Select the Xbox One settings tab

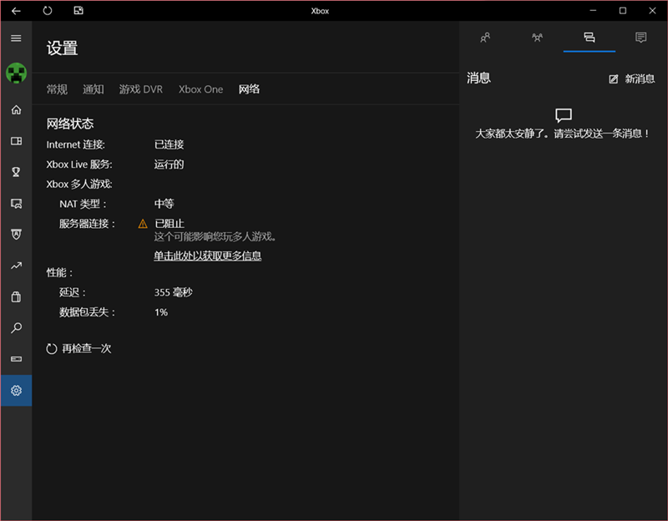pyautogui.click(x=200, y=89)
